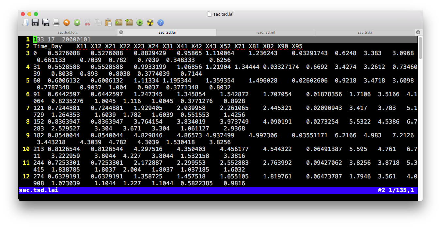The width and height of the screenshot is (441, 227).
Task: Load session using box with up arrow
Action: pos(118,23)
